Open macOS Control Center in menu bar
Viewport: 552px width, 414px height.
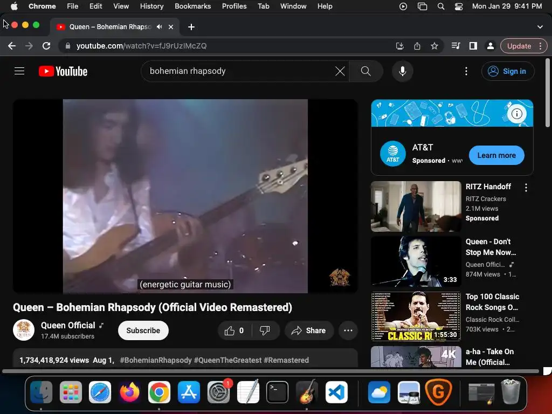pyautogui.click(x=459, y=6)
